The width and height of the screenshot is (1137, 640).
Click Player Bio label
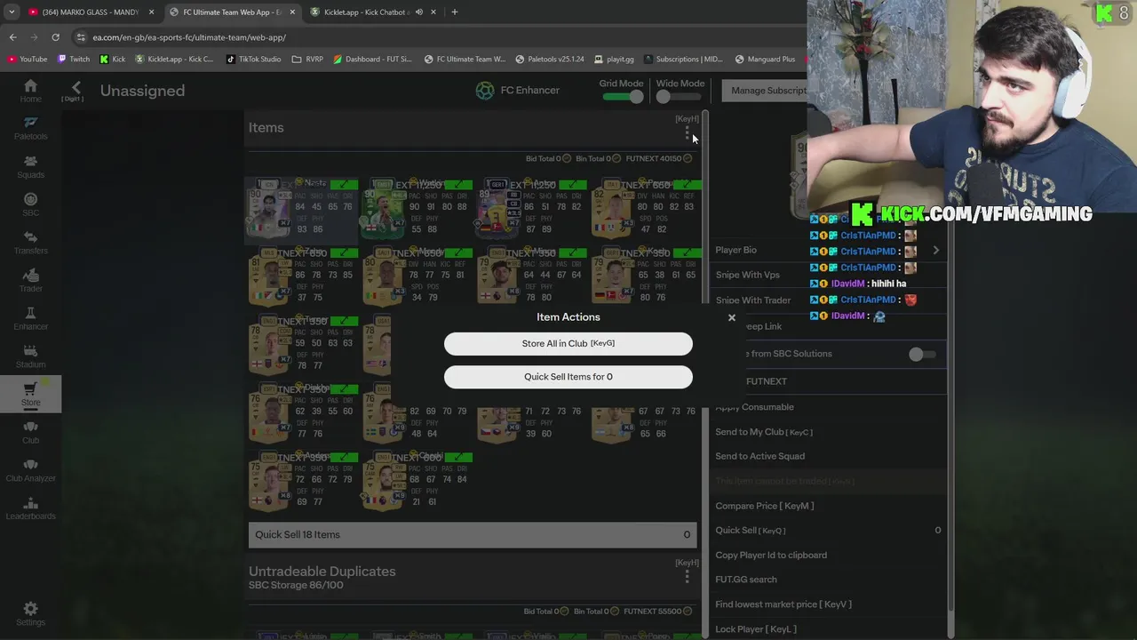point(735,251)
